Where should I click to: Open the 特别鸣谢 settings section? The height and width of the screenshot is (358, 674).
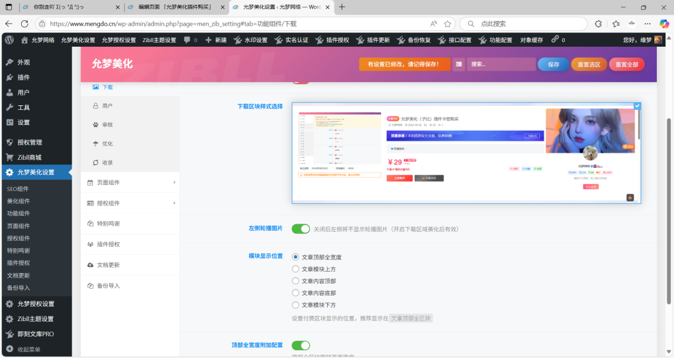130,224
